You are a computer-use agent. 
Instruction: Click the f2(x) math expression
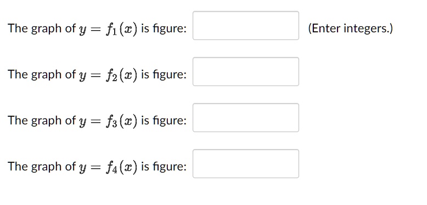tap(121, 75)
